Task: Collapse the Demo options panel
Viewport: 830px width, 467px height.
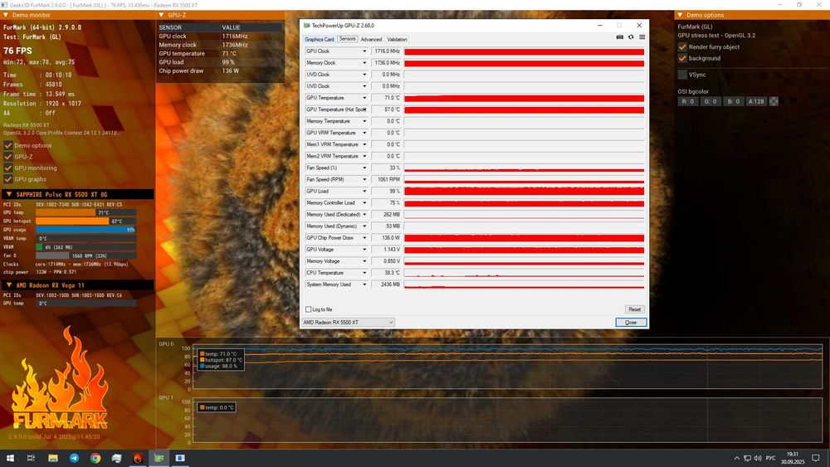Action: coord(681,15)
